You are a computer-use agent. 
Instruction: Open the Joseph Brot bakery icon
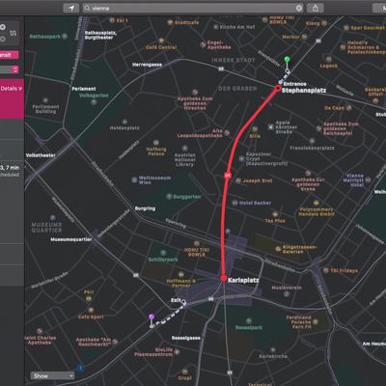(x=238, y=180)
